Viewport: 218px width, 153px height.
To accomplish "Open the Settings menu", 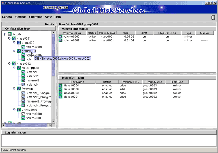I will 21,17.
